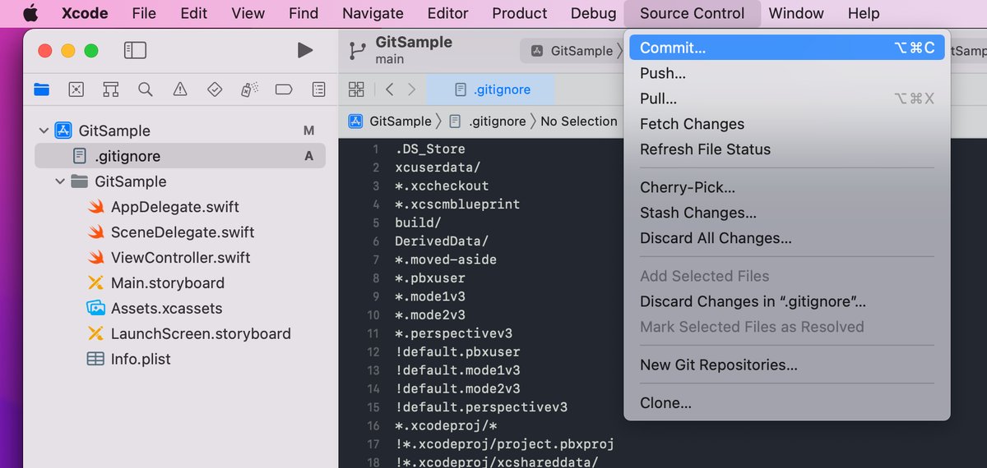
Task: Click the Info.plist table icon
Action: tap(96, 360)
